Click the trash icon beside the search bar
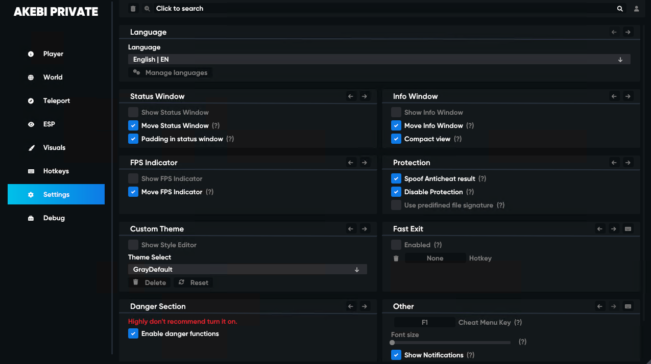Screen dimensions: 651x364 [x=133, y=9]
